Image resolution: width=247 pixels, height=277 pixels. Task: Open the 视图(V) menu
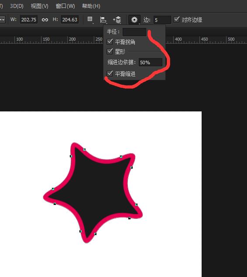pos(40,6)
